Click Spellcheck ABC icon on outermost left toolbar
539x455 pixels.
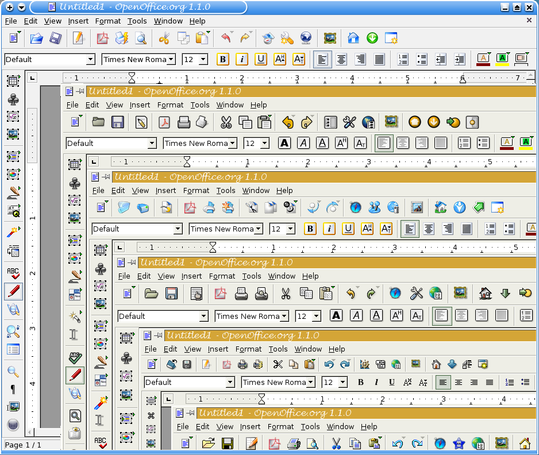13,273
